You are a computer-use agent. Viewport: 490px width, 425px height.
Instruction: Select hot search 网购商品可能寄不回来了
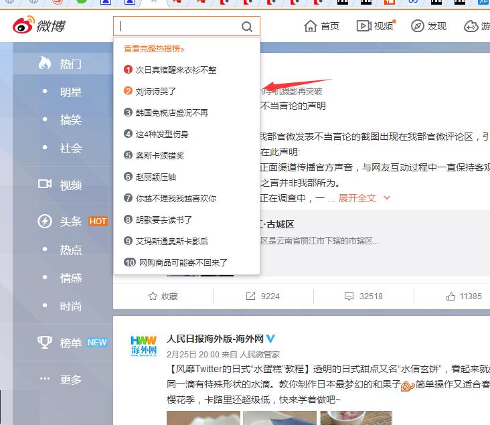[x=183, y=262]
